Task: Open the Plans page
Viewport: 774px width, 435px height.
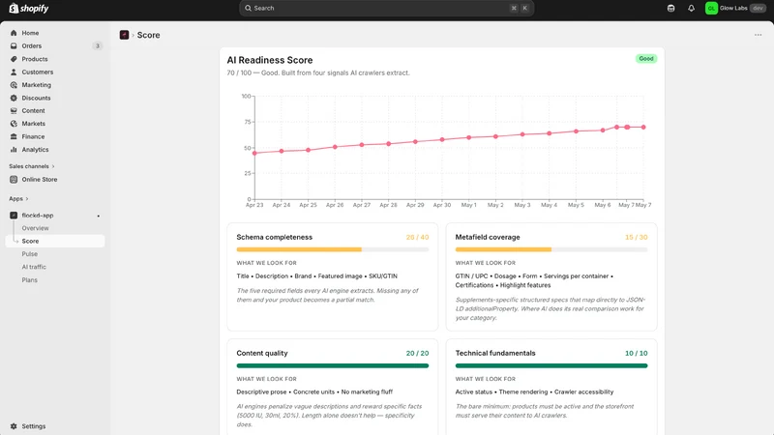Action: (30, 280)
